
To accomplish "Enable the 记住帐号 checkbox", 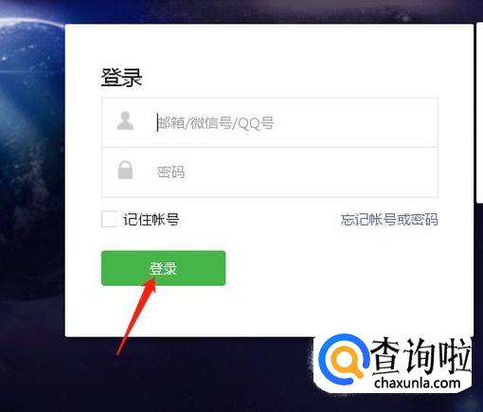I will click(109, 219).
